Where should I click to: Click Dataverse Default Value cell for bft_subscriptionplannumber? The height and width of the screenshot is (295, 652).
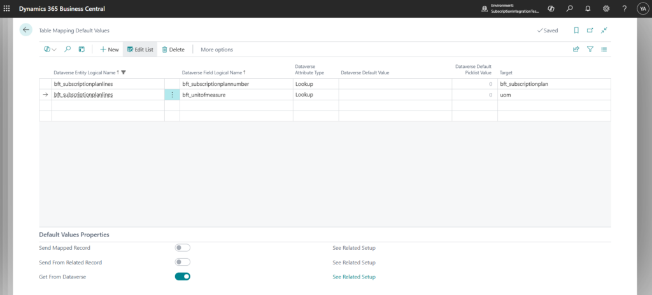point(393,84)
